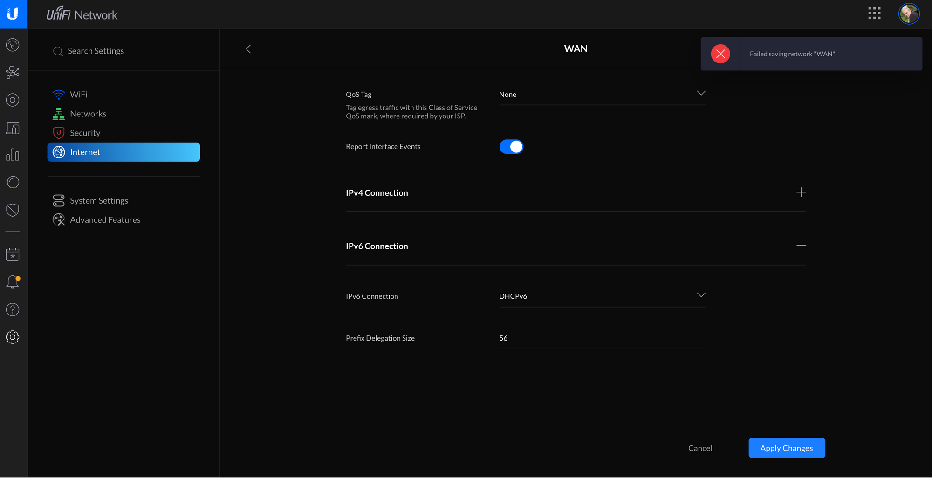Viewport: 932px width, 479px height.
Task: Click the client devices icon in sidebar
Action: (x=13, y=128)
